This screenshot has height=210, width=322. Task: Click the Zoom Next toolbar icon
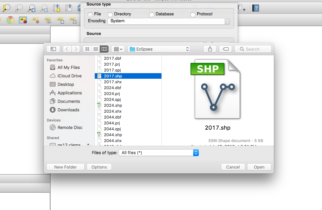[44, 8]
